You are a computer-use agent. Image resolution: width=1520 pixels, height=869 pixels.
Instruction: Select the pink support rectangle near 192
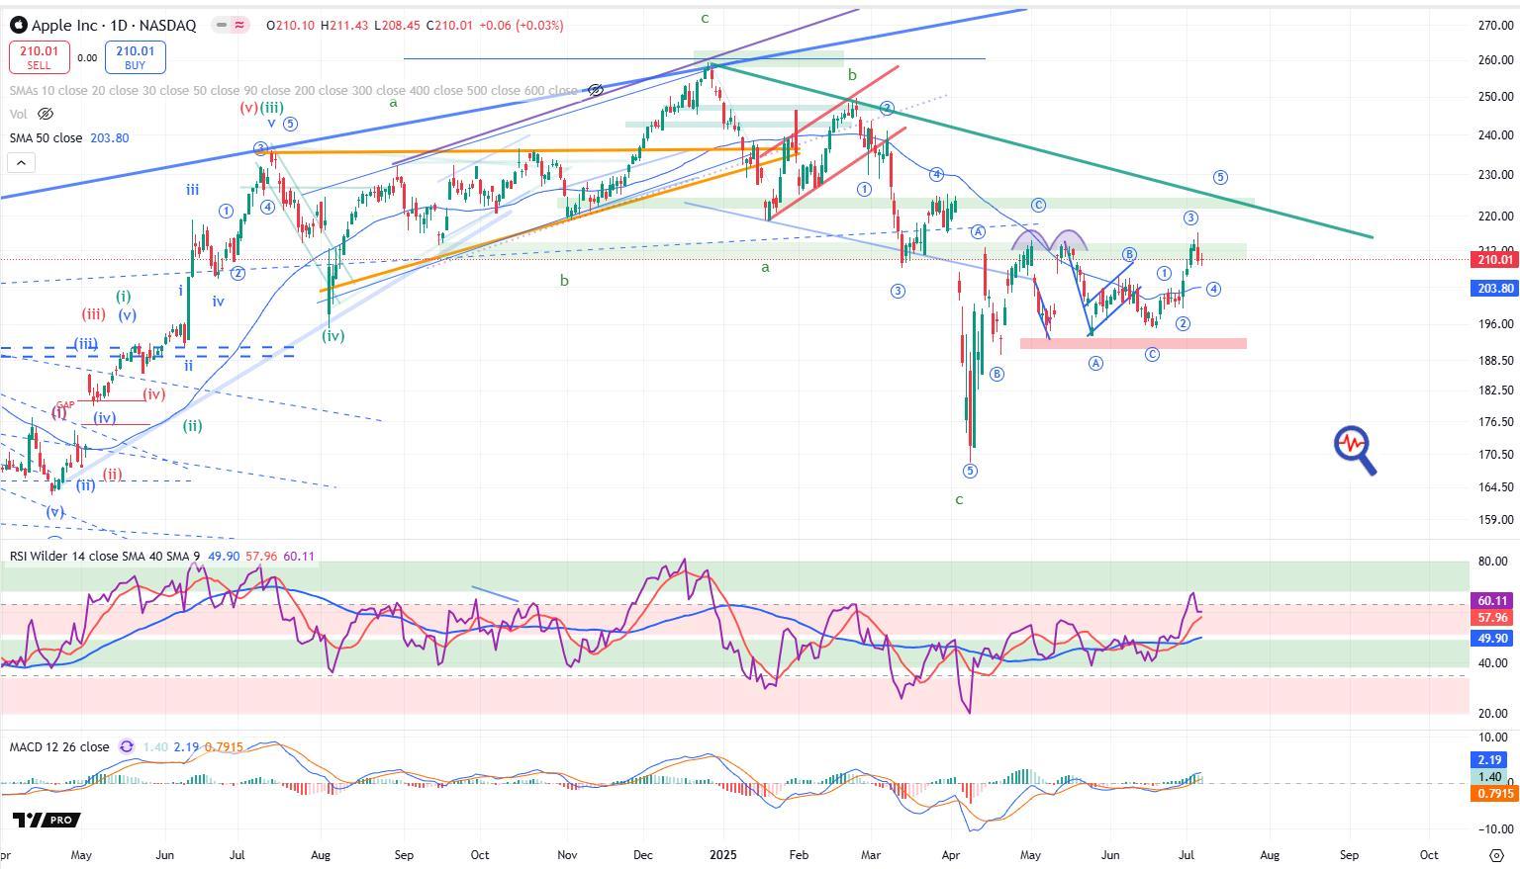[1133, 343]
